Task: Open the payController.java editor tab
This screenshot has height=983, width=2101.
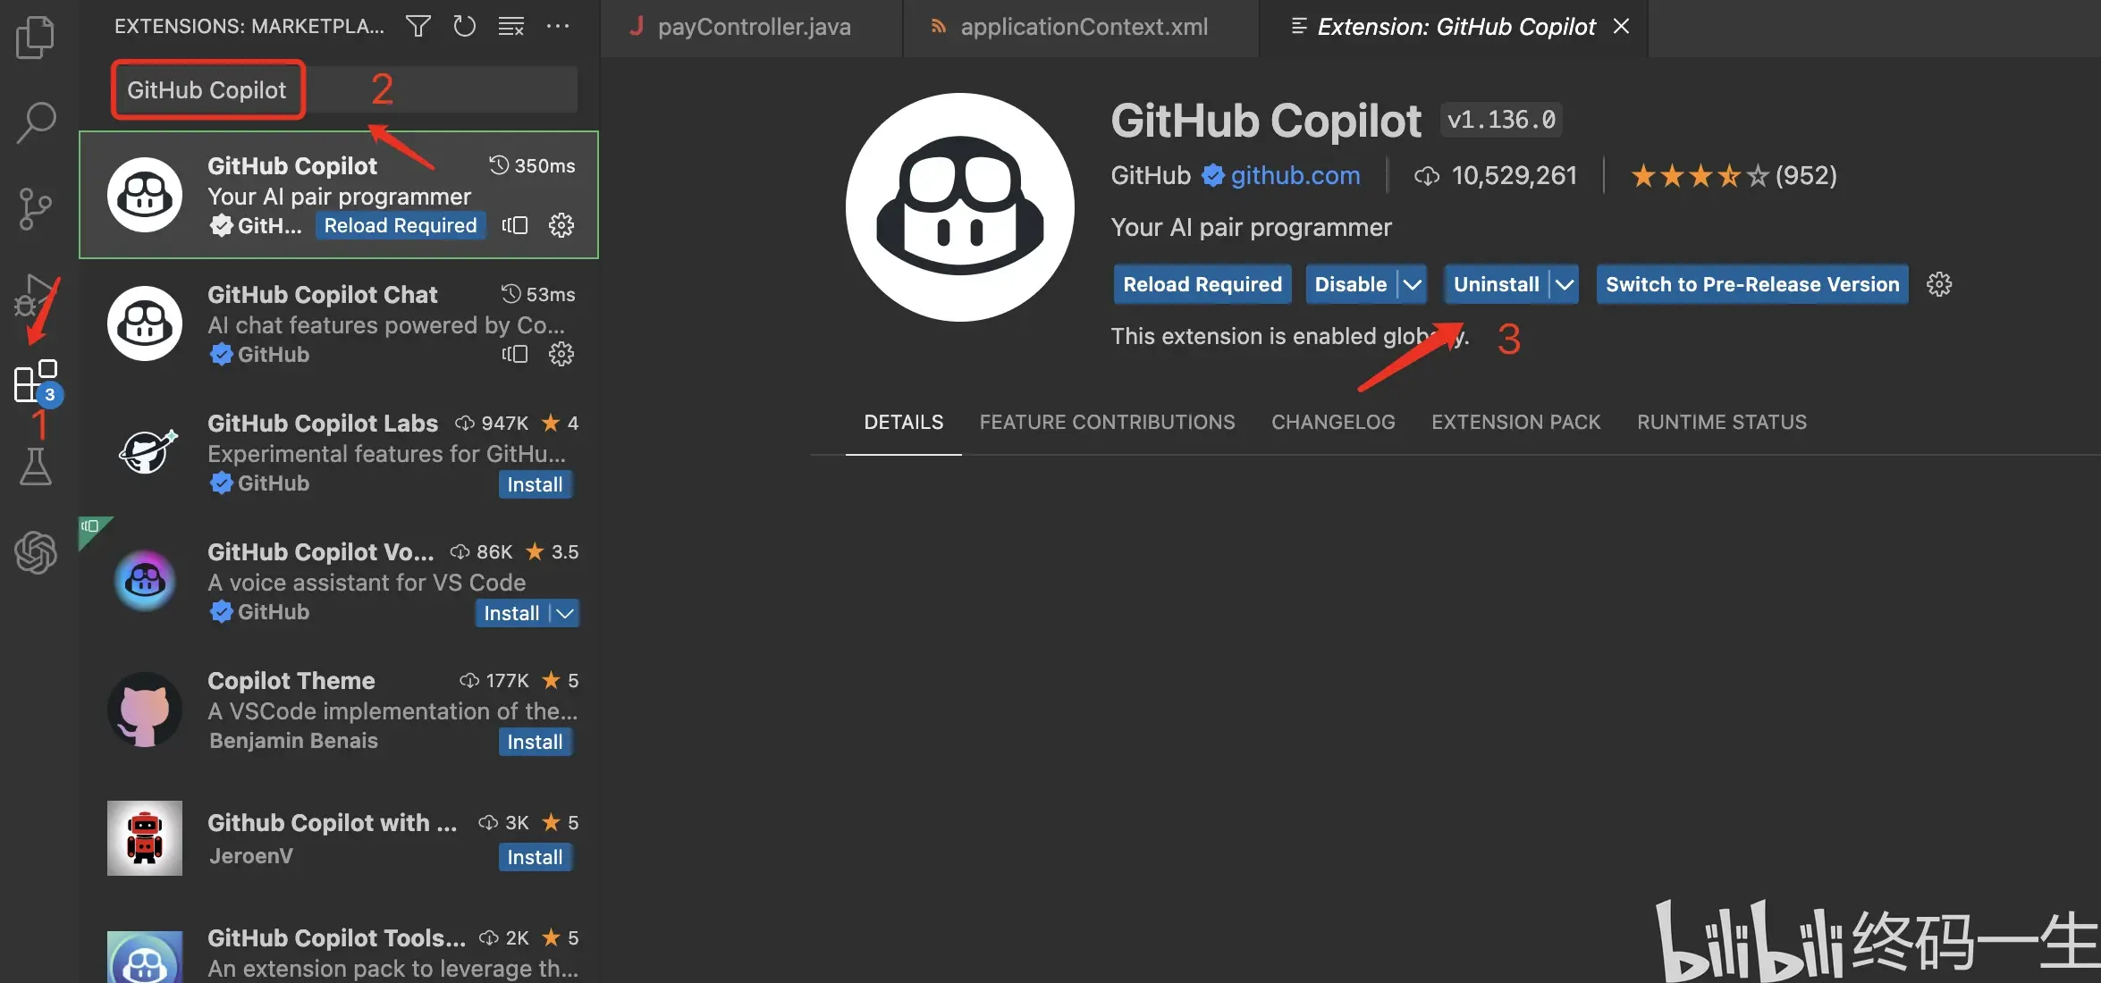Action: 753,27
